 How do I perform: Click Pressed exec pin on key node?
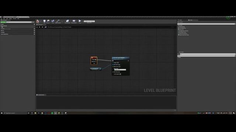[96, 59]
